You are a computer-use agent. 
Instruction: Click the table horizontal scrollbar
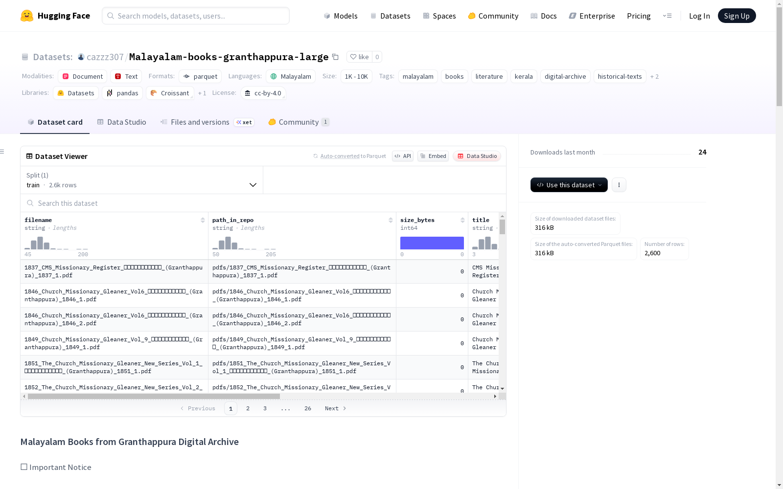(154, 396)
